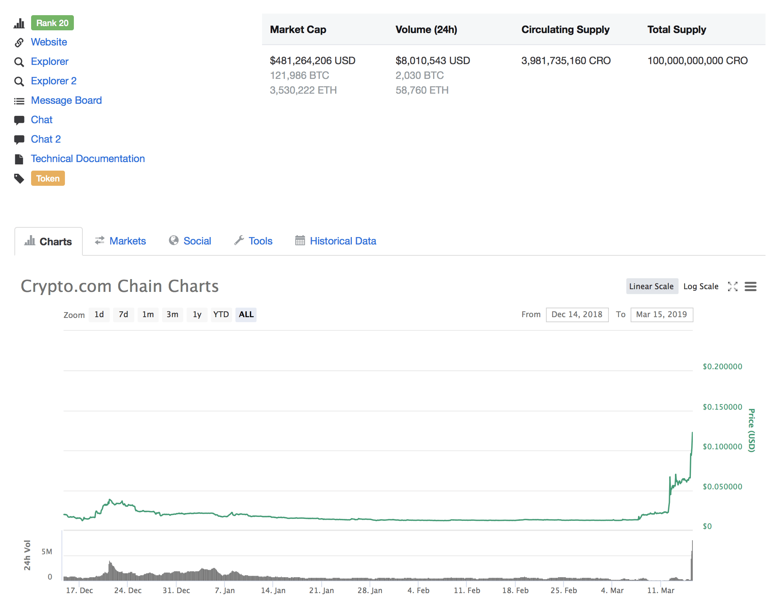Open the Message Board link

66,100
